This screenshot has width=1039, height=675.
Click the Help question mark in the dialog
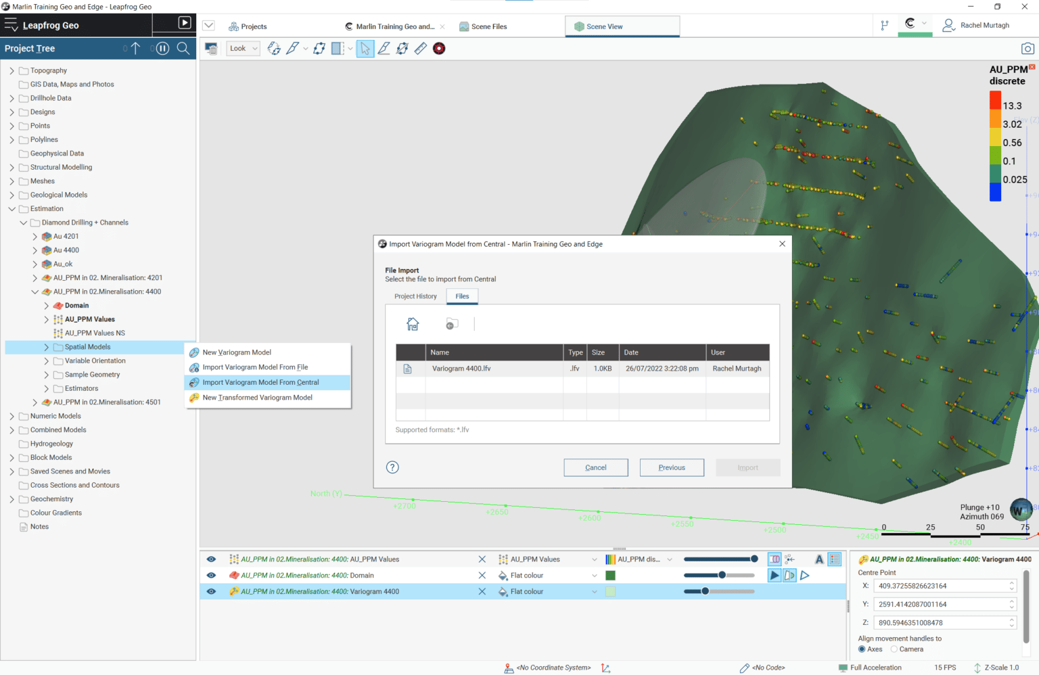392,467
